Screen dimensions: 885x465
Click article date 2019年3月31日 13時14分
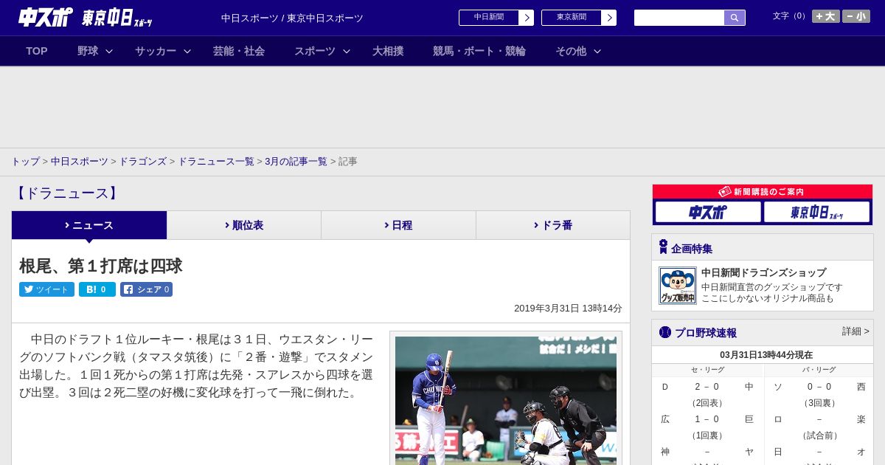coord(568,309)
